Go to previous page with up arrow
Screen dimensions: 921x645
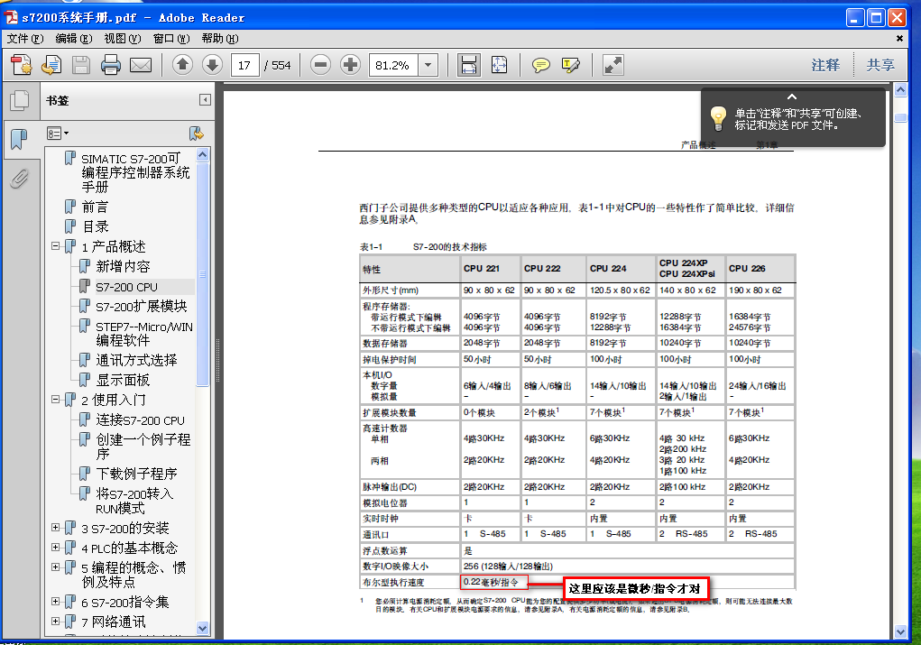tap(183, 65)
